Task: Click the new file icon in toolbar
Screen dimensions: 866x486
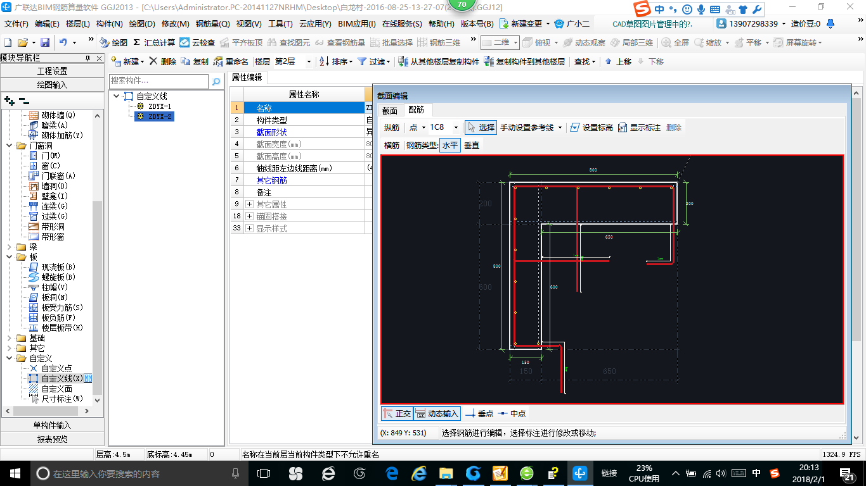Action: click(x=8, y=42)
